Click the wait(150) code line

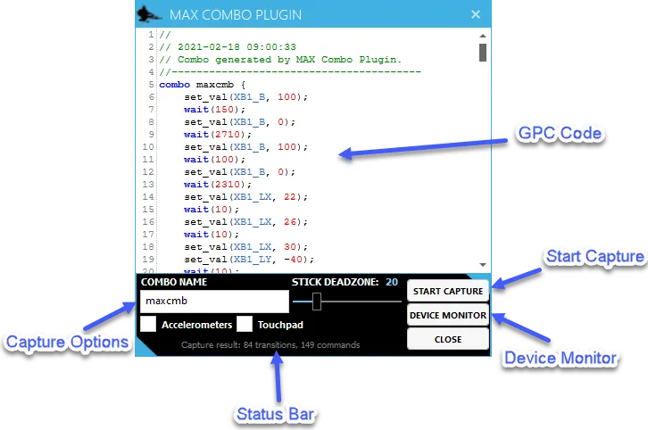[x=205, y=109]
